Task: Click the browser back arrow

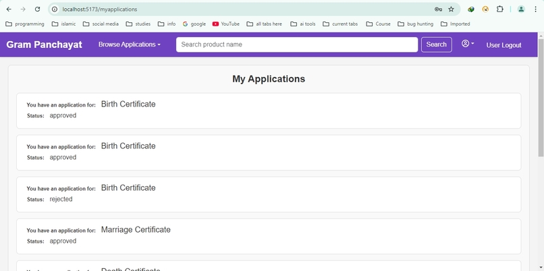Action: point(9,9)
